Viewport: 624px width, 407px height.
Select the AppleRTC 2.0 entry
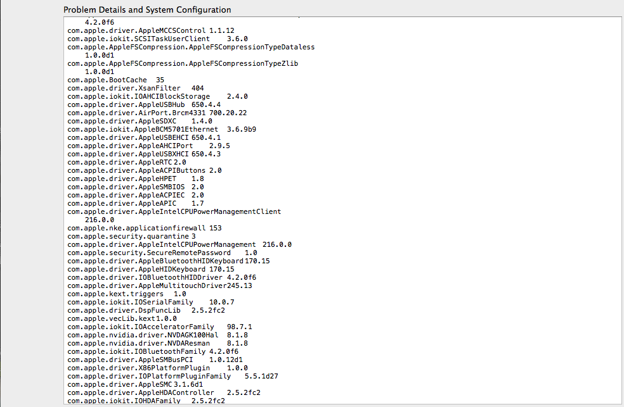[127, 163]
